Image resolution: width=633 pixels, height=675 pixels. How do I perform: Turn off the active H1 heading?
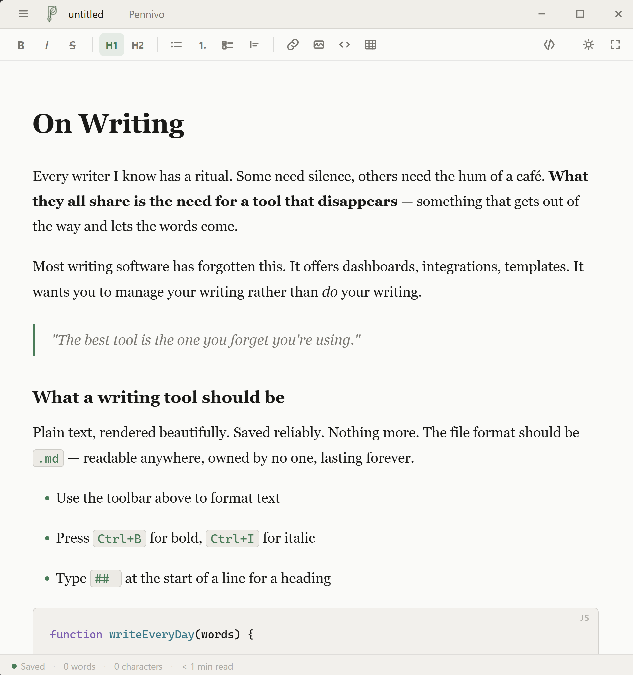(x=111, y=45)
